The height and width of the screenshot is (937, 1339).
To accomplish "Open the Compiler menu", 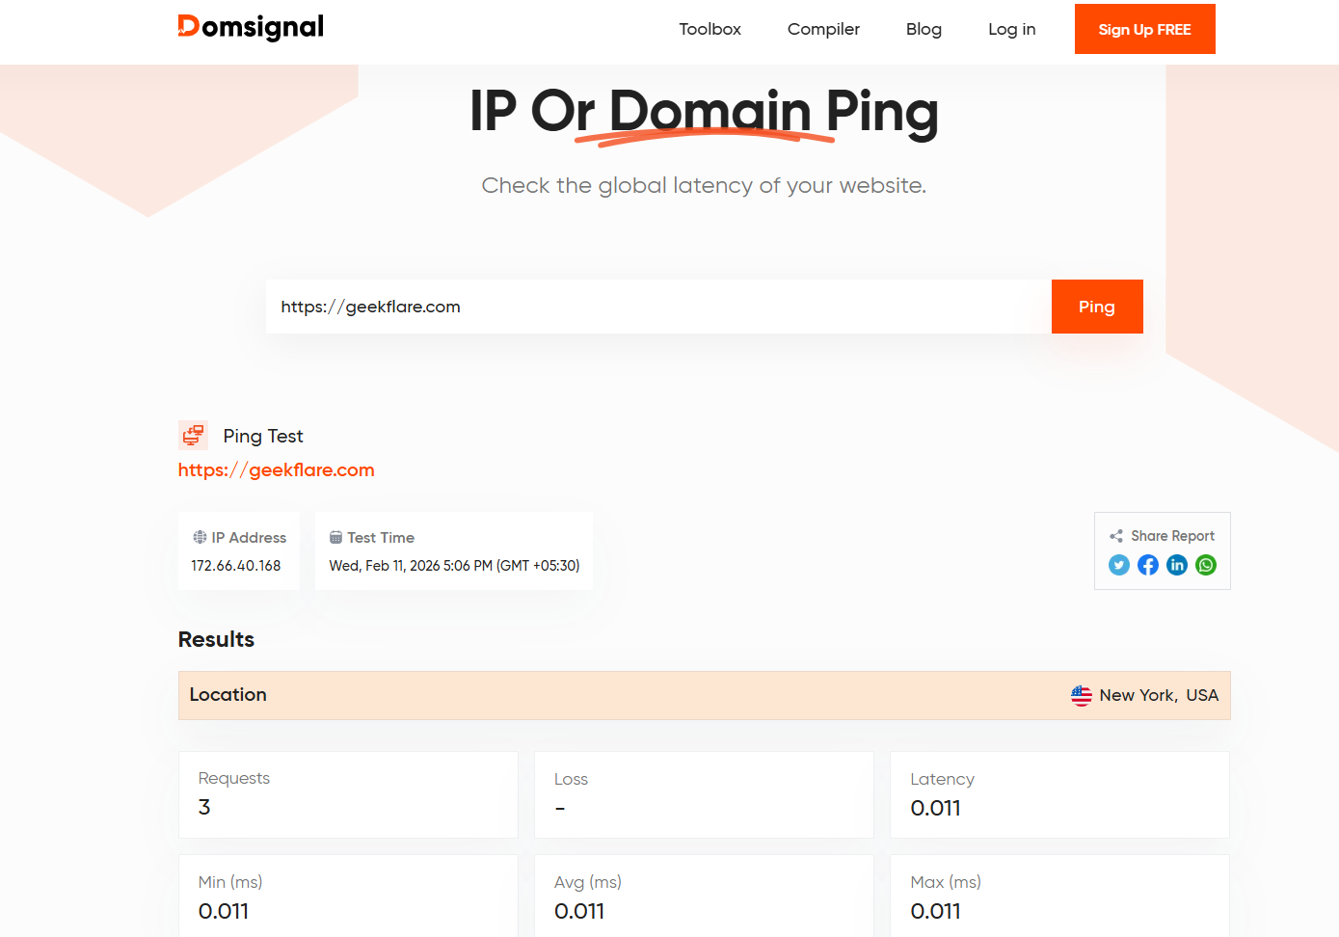I will pos(823,29).
